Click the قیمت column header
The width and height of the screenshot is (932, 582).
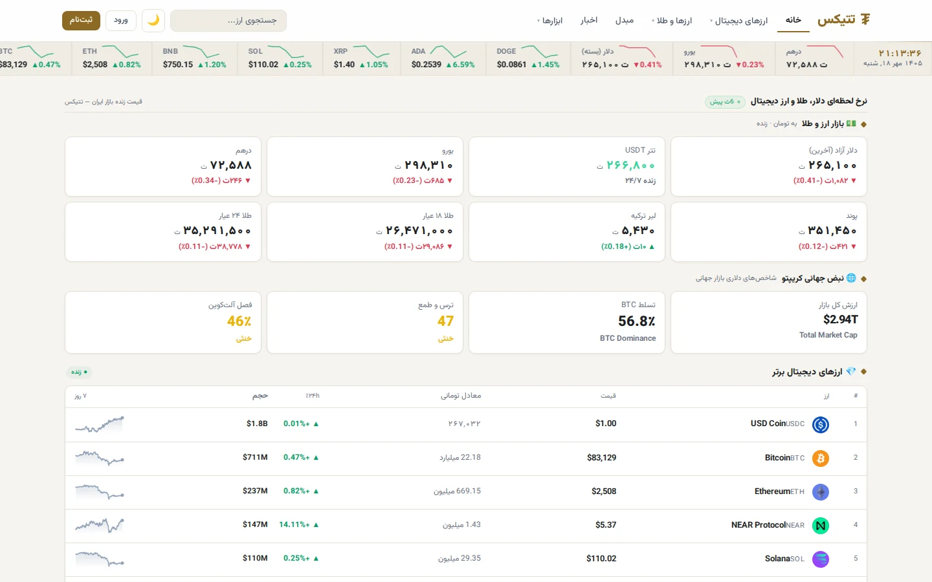(x=608, y=396)
